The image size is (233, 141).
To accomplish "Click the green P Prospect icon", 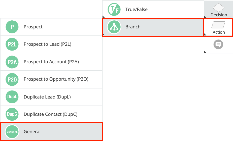I will [x=12, y=27].
